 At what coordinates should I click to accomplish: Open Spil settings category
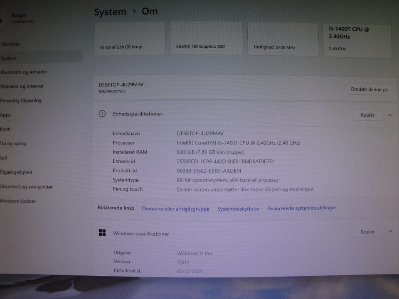pos(4,158)
